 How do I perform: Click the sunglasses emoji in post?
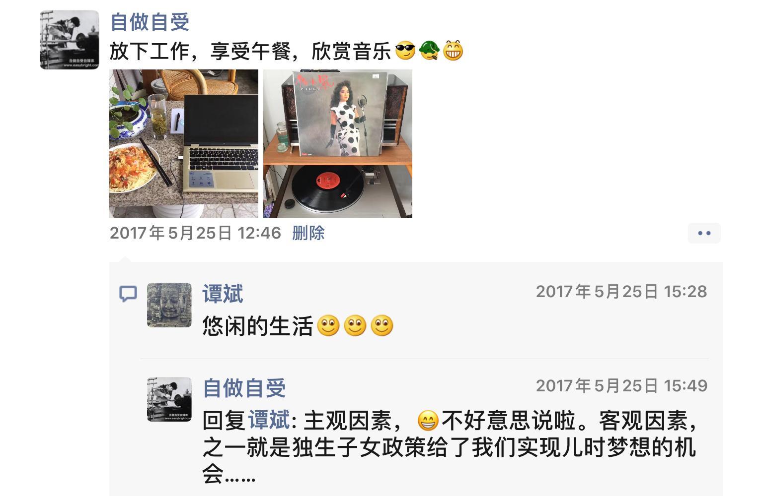tap(405, 51)
